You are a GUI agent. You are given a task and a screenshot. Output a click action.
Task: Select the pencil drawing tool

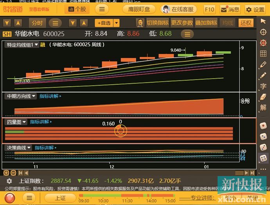263,65
